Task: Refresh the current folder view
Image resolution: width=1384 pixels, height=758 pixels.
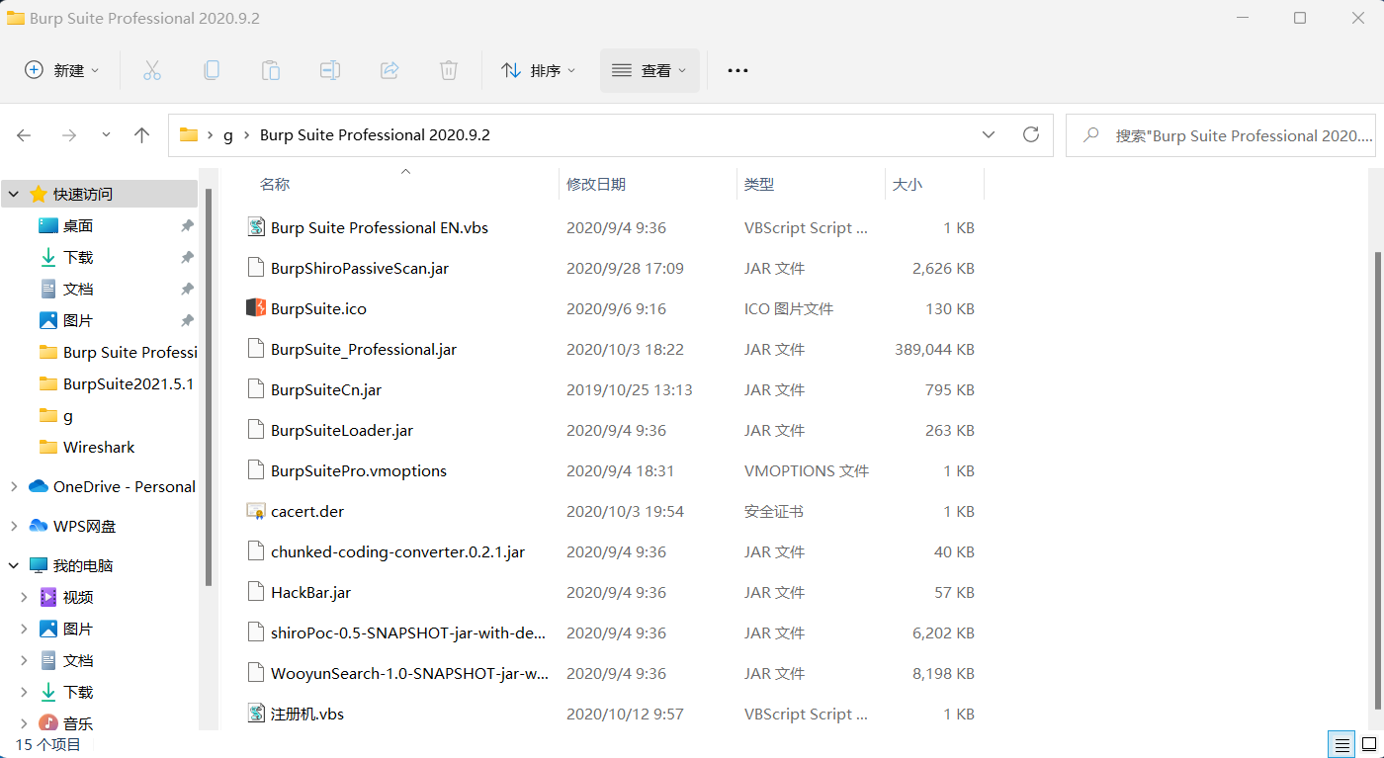Action: coord(1031,134)
